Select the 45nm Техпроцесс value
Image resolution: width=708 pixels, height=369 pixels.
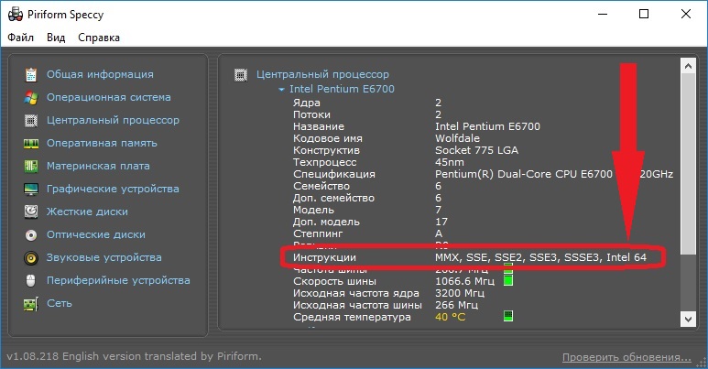450,162
